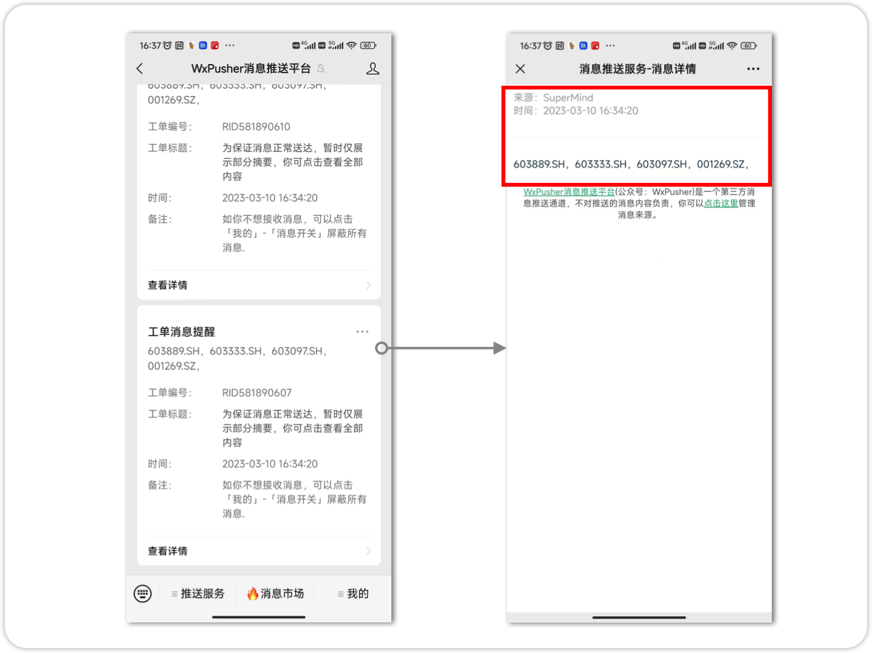872x653 pixels.
Task: Follow the WxPusher消息推送平台 link
Action: point(569,192)
